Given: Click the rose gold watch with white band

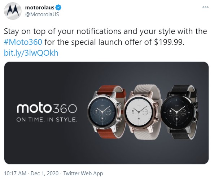Looking at the screenshot, I should tap(143, 112).
